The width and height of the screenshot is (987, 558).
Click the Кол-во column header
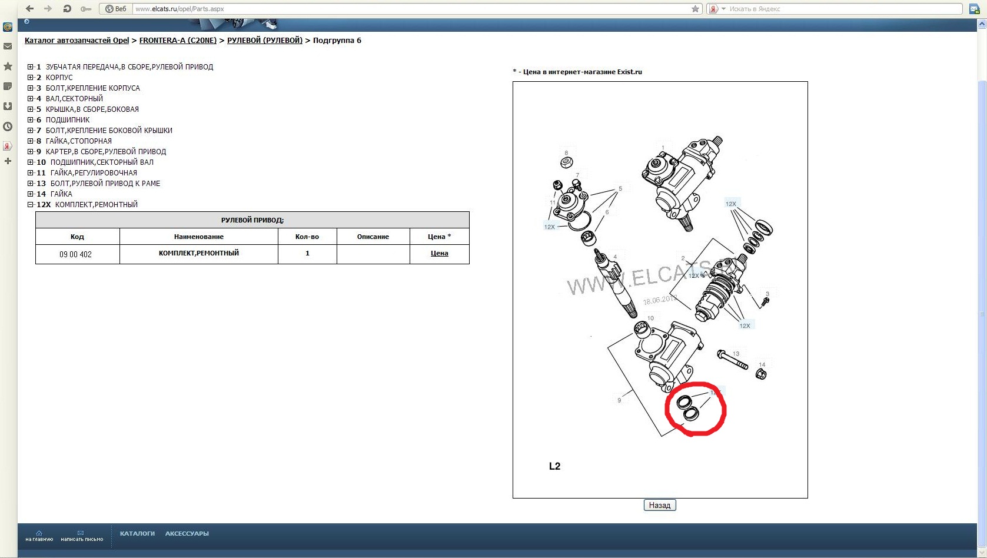(307, 237)
